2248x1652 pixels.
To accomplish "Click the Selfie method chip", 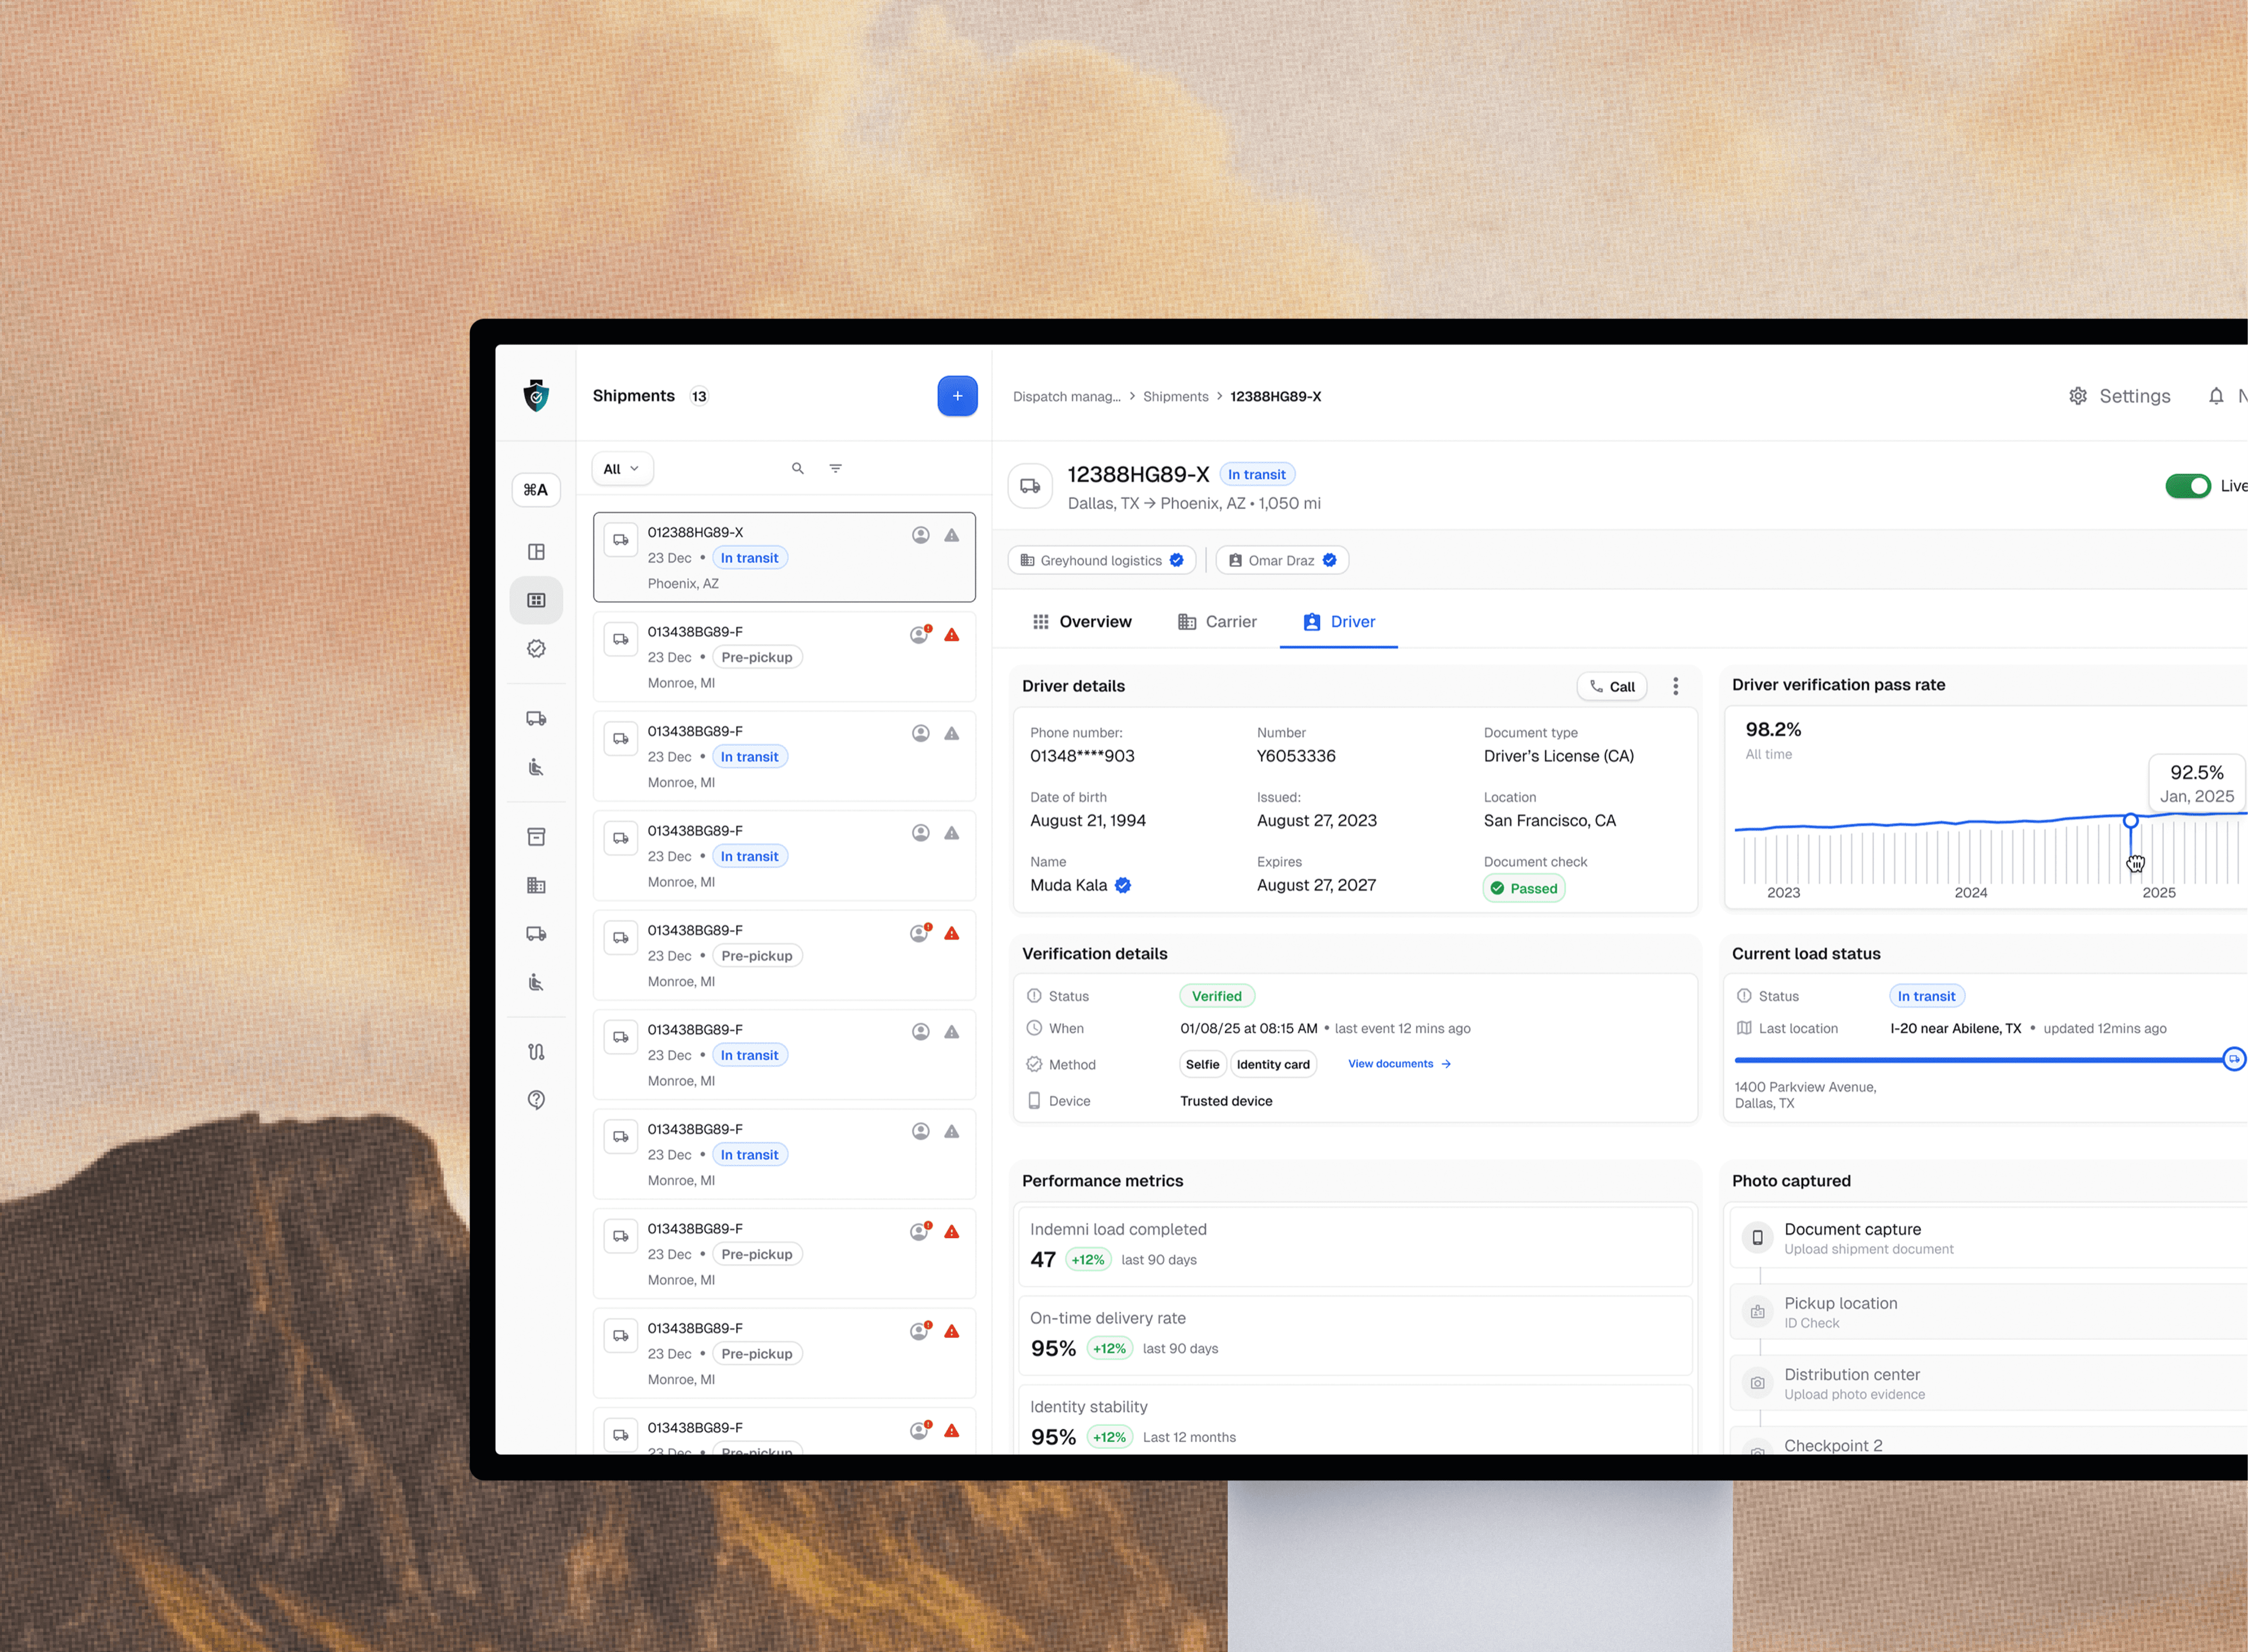I will pos(1202,1065).
